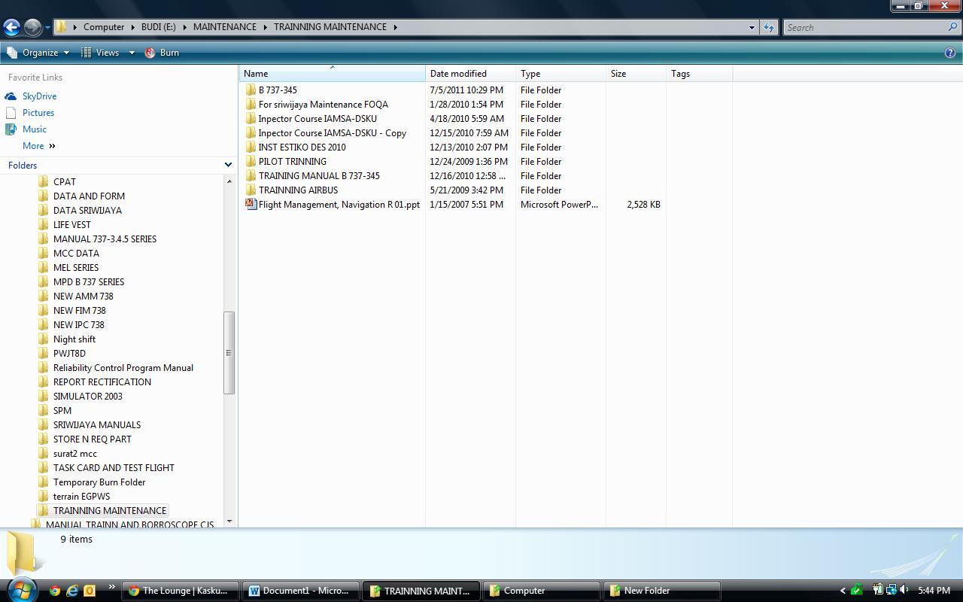Select Reliability Control Program Manual folder
Screen dimensions: 963x602
(x=123, y=368)
